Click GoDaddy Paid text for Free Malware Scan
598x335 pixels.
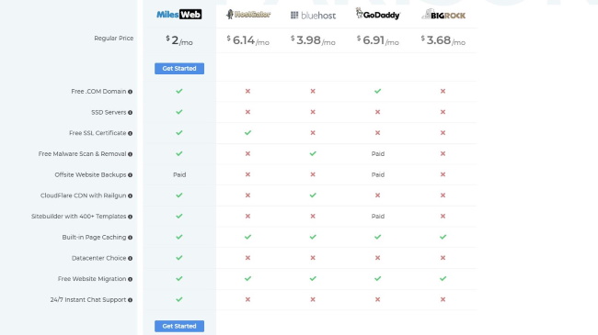tap(378, 154)
